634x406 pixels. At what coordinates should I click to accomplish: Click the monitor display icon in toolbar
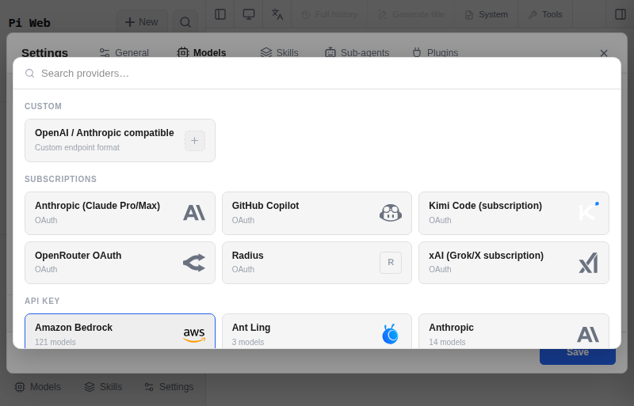[249, 14]
